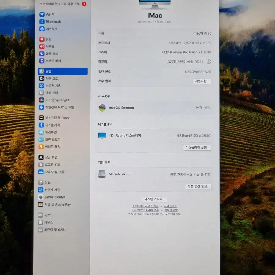Click the 일반 gear icon

pyautogui.click(x=42, y=71)
